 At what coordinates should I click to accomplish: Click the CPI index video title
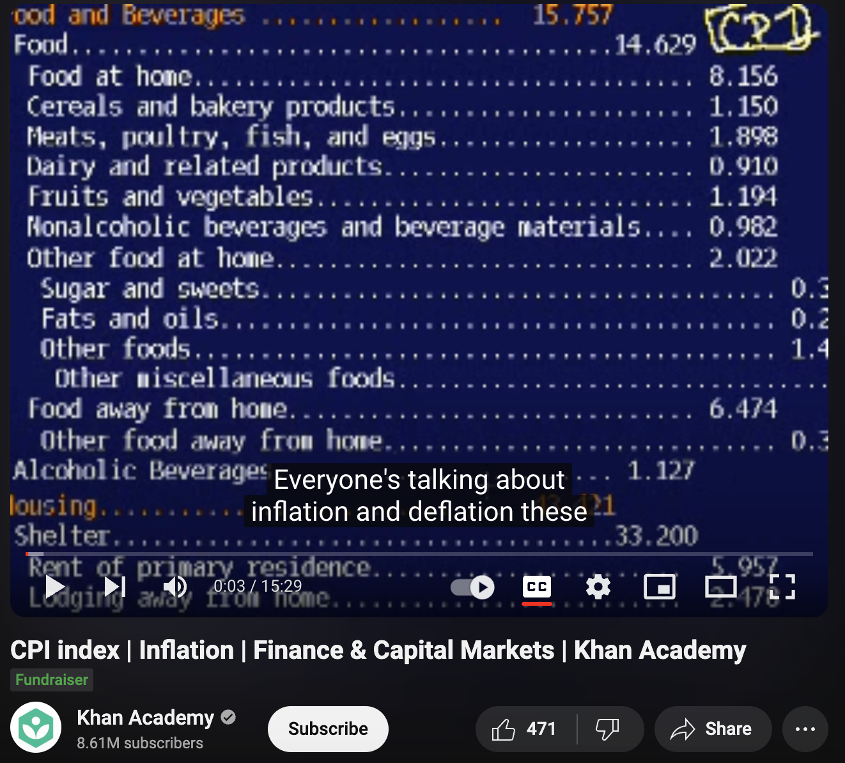click(x=377, y=650)
